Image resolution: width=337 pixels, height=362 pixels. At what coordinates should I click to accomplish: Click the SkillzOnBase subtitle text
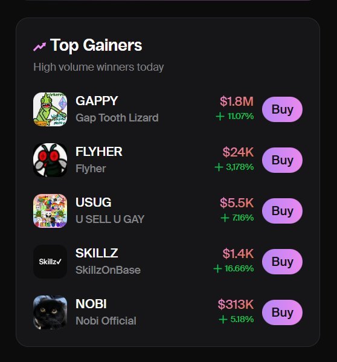(108, 270)
